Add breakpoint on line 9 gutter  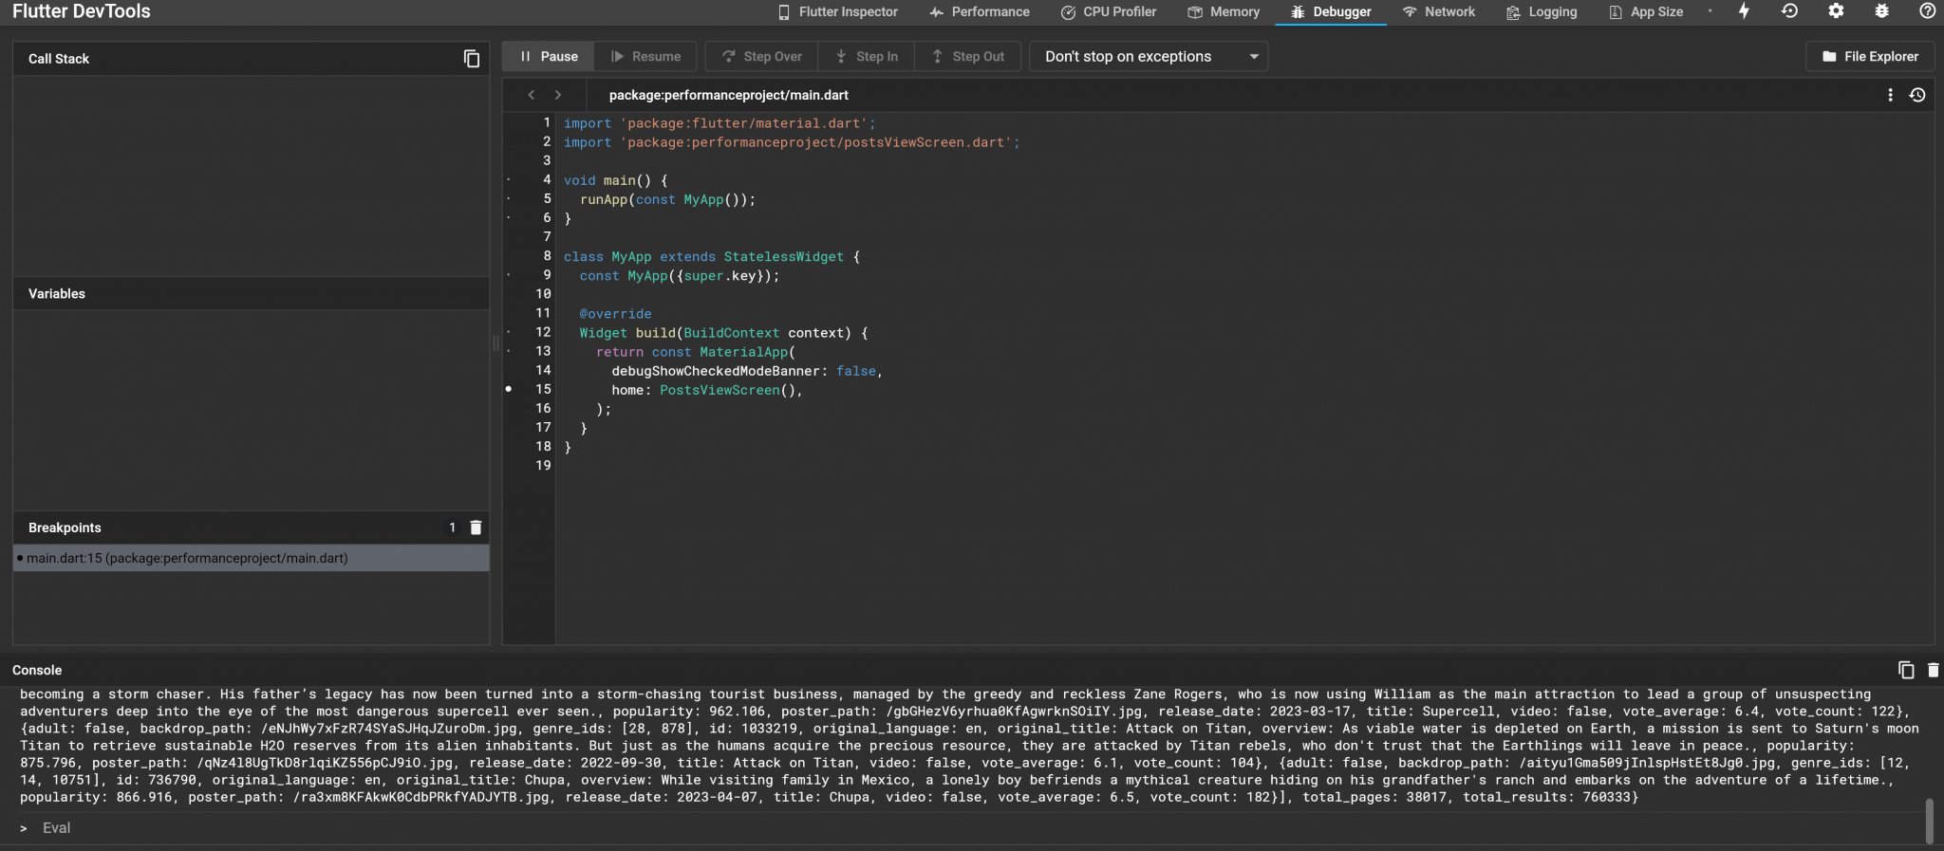(509, 275)
